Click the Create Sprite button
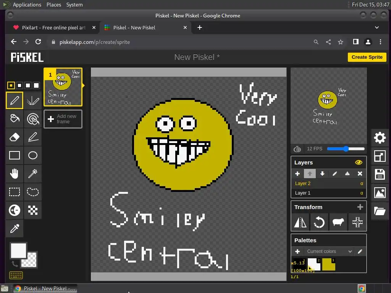The height and width of the screenshot is (293, 391). tap(367, 57)
